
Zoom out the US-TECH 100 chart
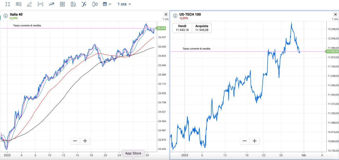[244, 141]
